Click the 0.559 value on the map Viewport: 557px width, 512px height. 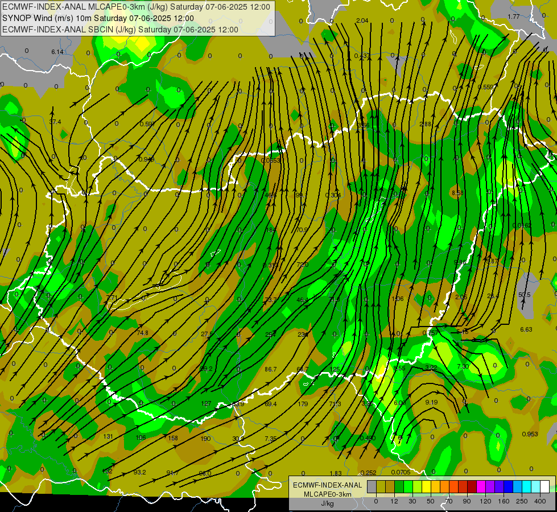click(x=485, y=87)
